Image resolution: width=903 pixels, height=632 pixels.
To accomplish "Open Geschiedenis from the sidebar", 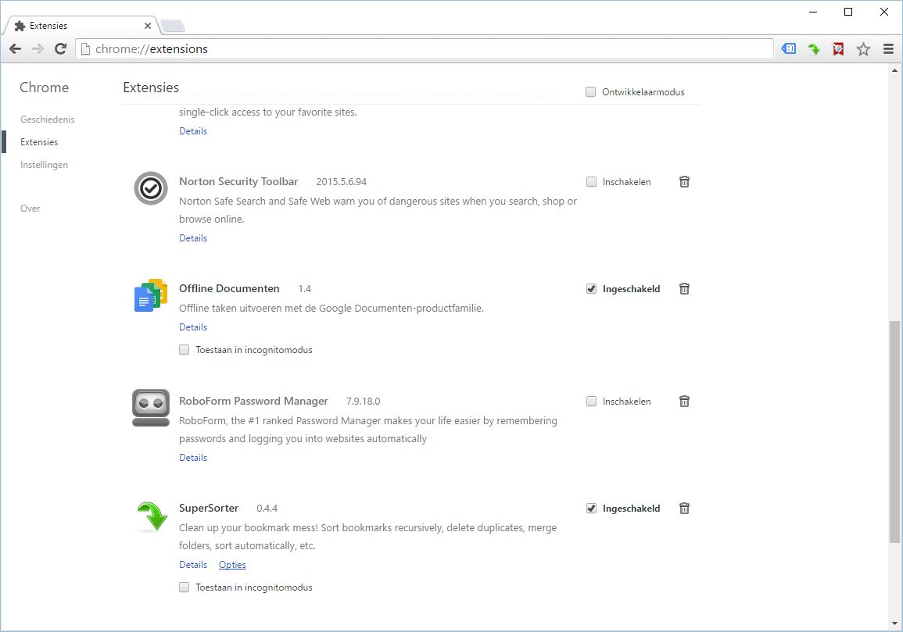I will coord(48,119).
